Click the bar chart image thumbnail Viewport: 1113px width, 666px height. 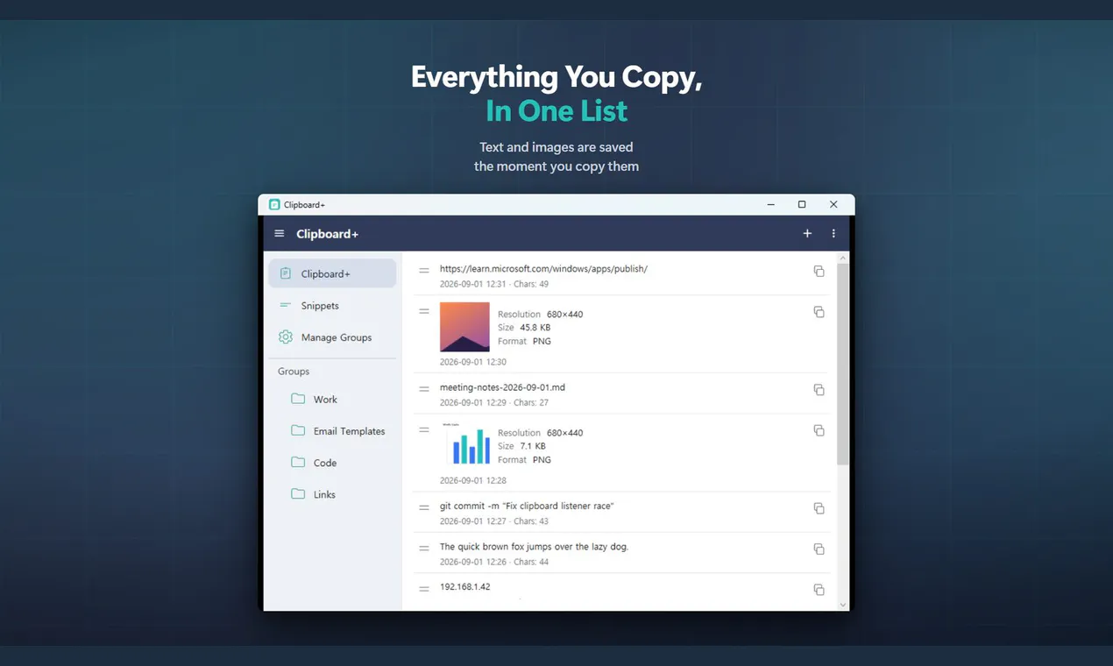(x=464, y=445)
